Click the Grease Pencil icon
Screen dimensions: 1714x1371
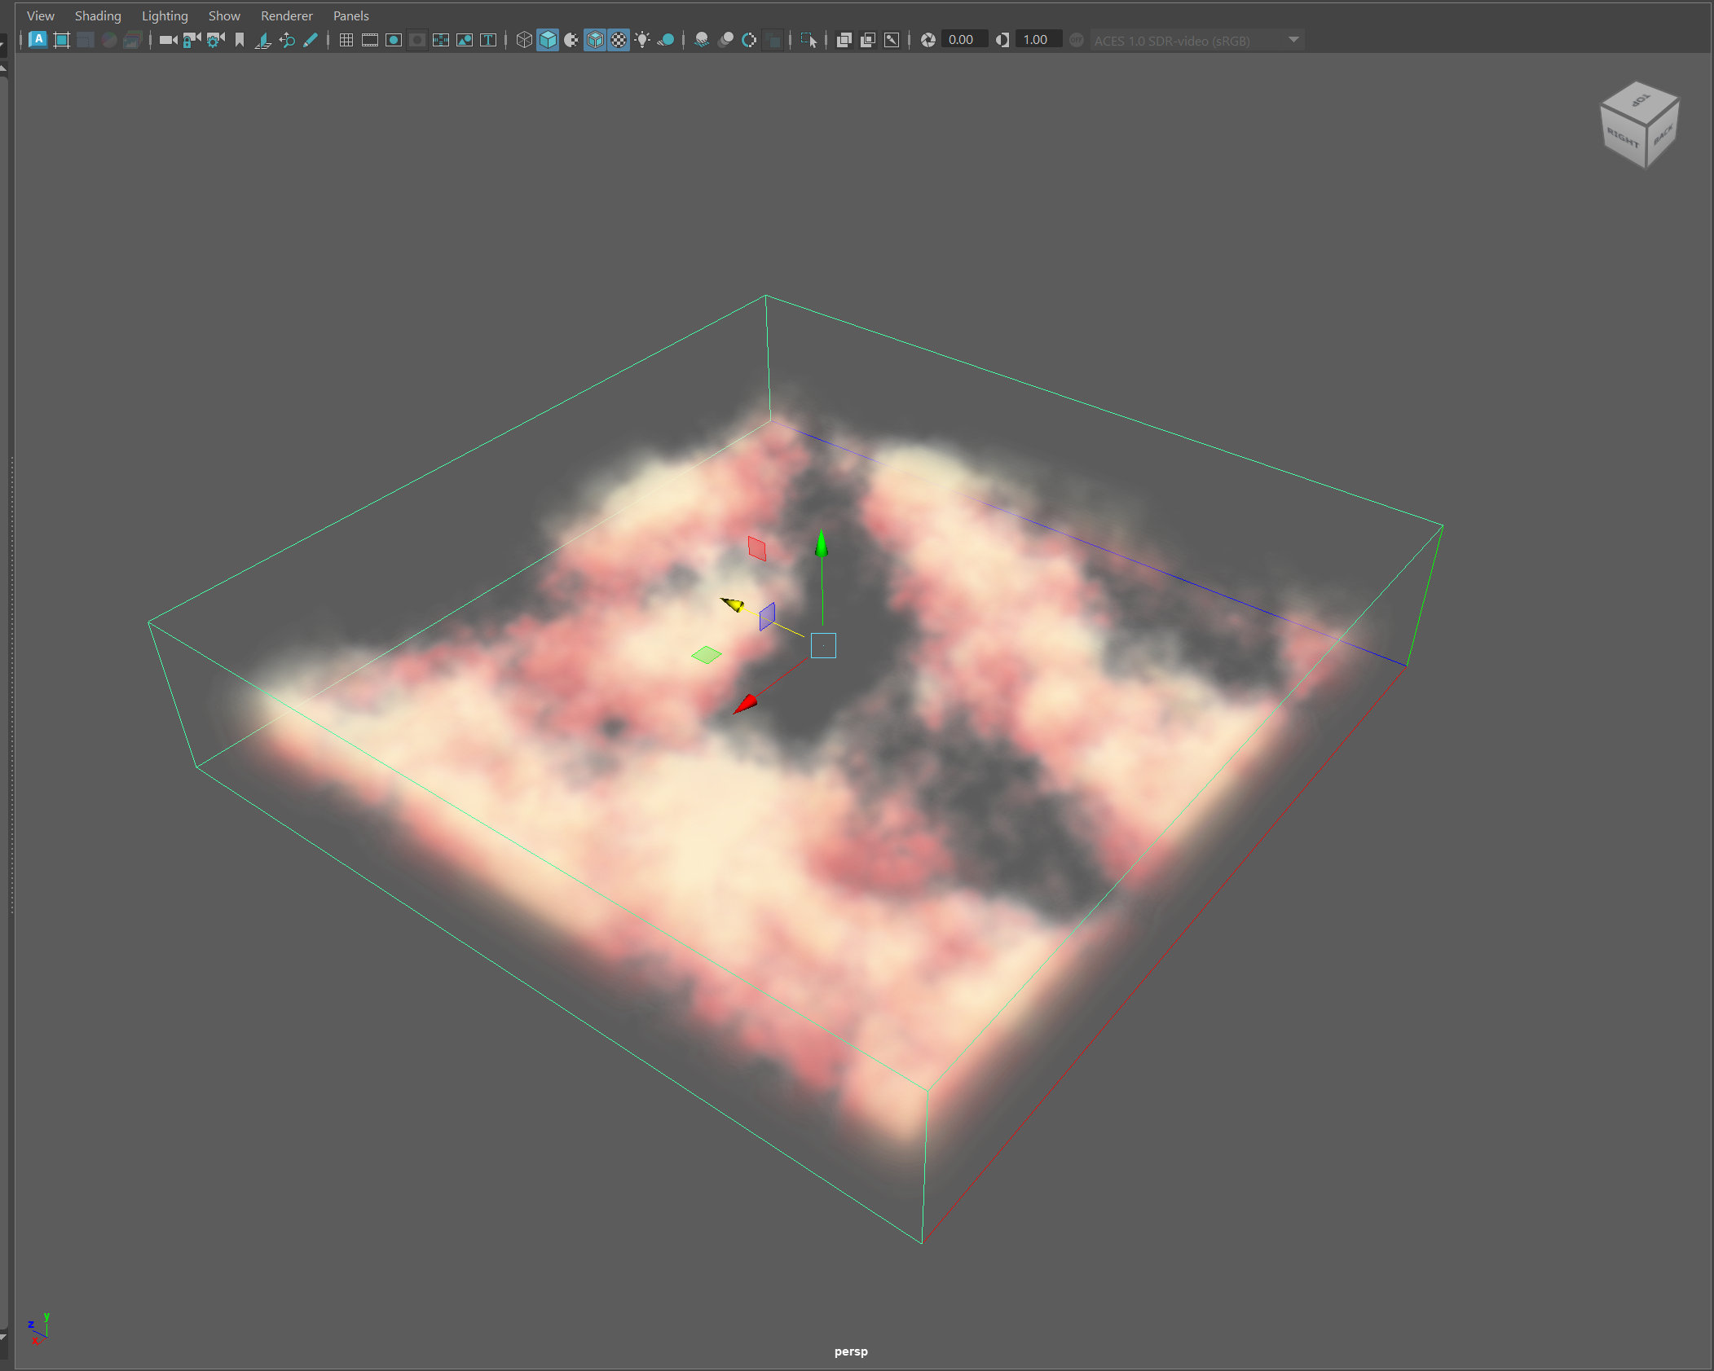pyautogui.click(x=311, y=40)
